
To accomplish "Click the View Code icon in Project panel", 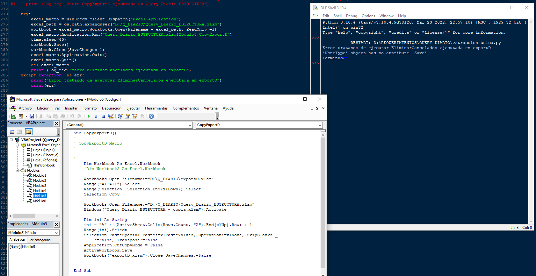I will (12, 132).
